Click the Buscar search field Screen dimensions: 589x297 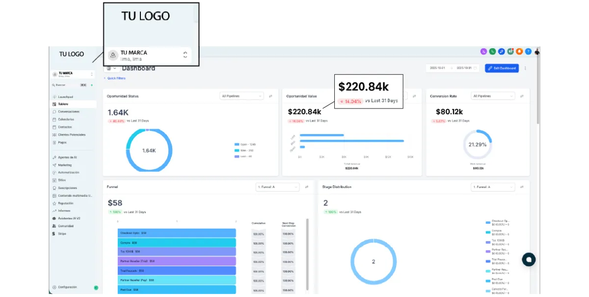tap(70, 85)
